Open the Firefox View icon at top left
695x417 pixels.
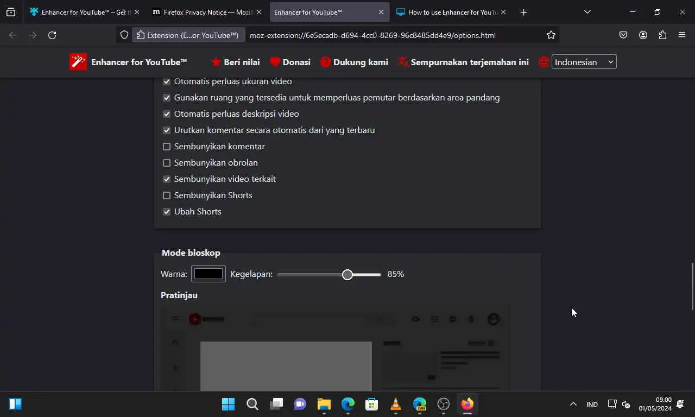[11, 12]
